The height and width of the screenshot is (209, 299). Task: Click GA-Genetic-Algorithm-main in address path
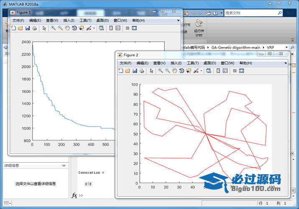pyautogui.click(x=236, y=47)
